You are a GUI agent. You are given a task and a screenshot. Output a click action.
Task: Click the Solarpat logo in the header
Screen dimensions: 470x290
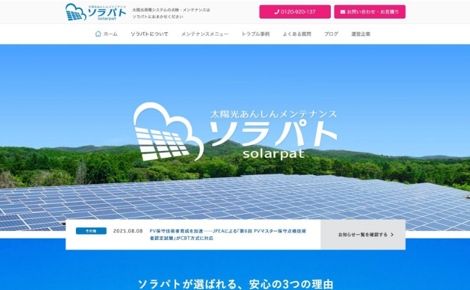(96, 12)
